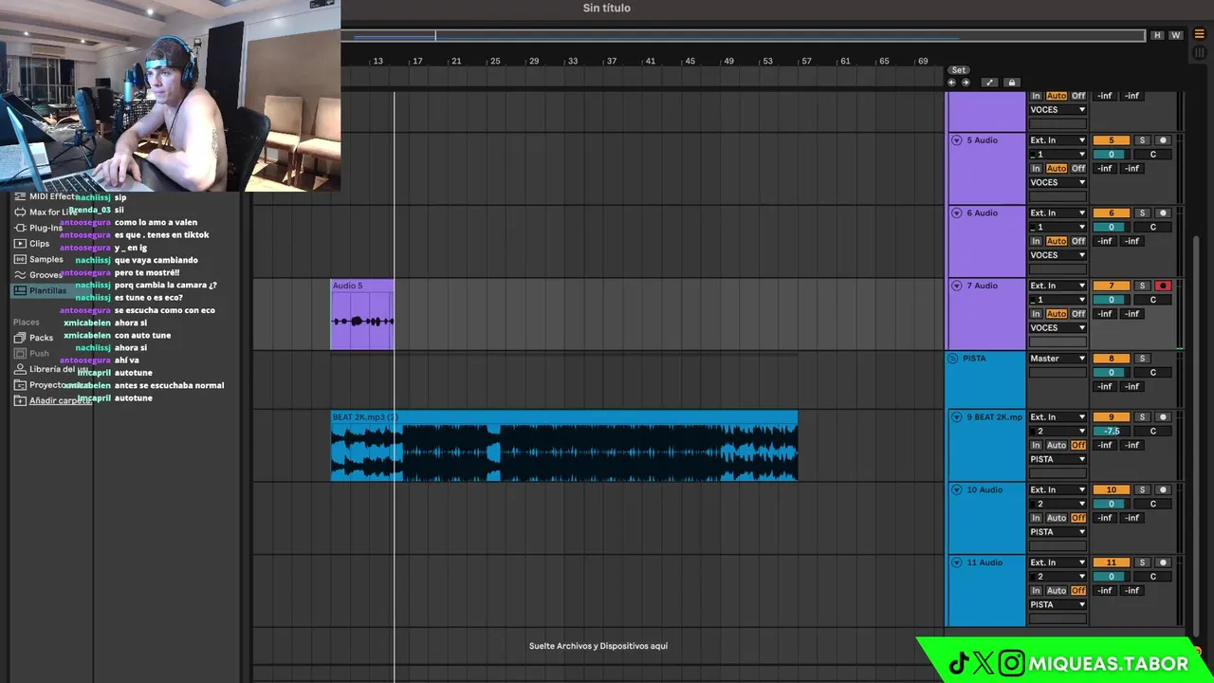Open VOCES output dropdown on 6 Audio
Image resolution: width=1214 pixels, height=683 pixels.
pyautogui.click(x=1058, y=255)
